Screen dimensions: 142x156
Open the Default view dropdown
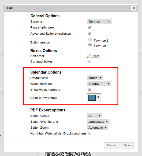tap(95, 78)
